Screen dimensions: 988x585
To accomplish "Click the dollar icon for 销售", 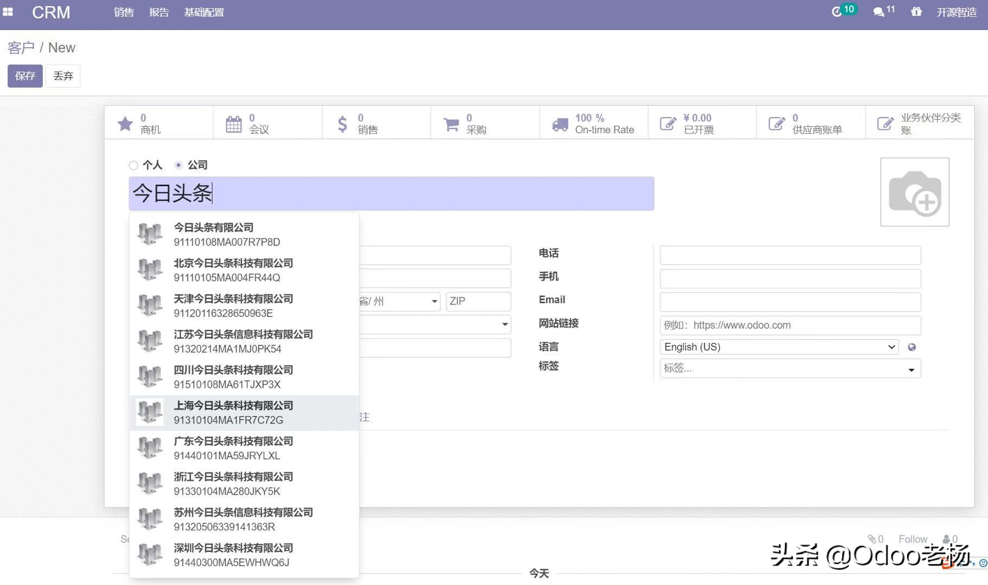I will 342,124.
